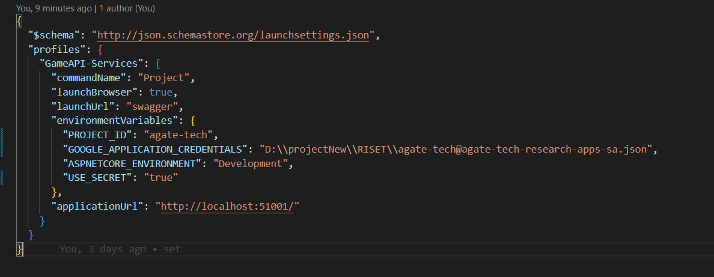
Task: Click the "ASPNETCORE_ENVIRONMENT" key
Action: pos(137,163)
